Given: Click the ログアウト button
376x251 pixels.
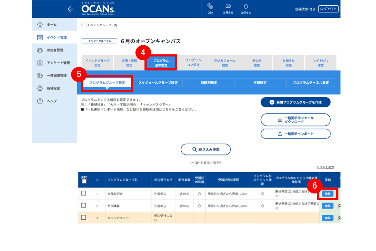Looking at the screenshot, I should tap(328, 9).
